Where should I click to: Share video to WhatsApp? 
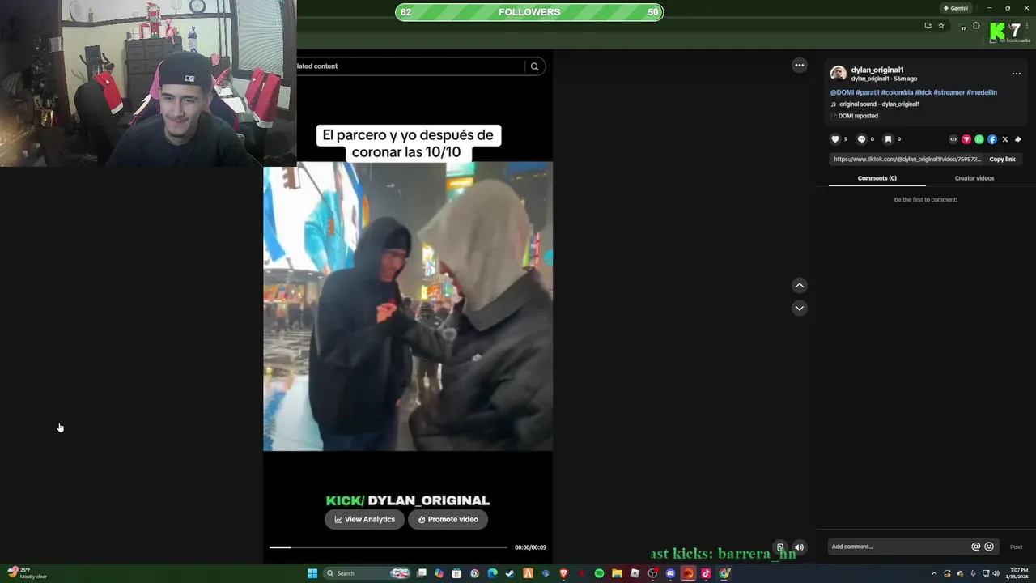979,139
